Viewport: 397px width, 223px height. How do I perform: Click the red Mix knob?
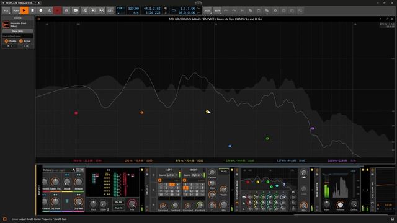click(132, 204)
